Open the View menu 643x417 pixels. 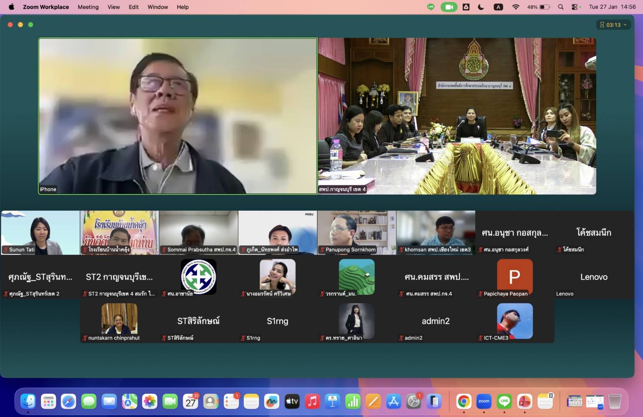pyautogui.click(x=113, y=7)
